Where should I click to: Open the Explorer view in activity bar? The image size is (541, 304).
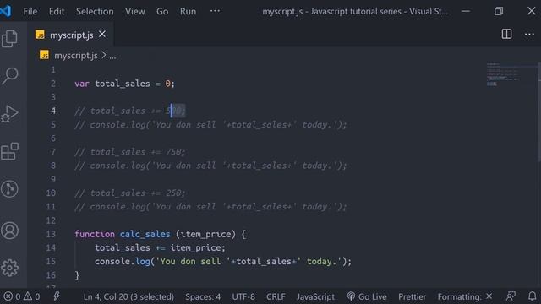[9, 38]
